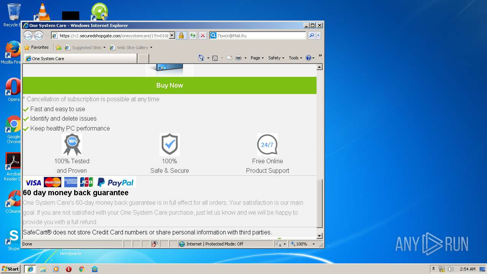
Task: Click the Opera desktop shortcut
Action: click(x=13, y=90)
